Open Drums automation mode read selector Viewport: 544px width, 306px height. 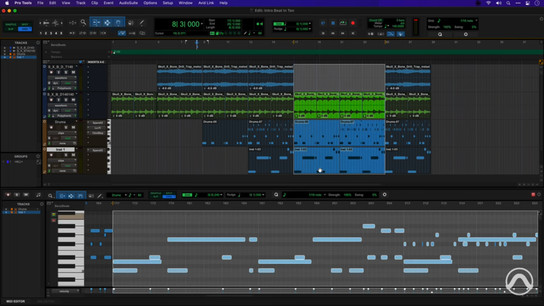click(69, 138)
